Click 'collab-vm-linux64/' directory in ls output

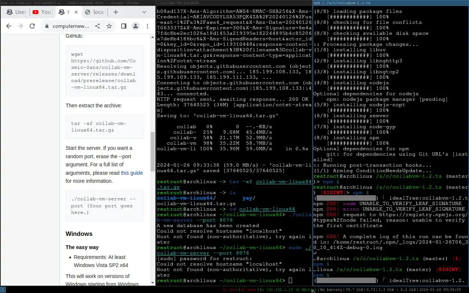[186, 198]
